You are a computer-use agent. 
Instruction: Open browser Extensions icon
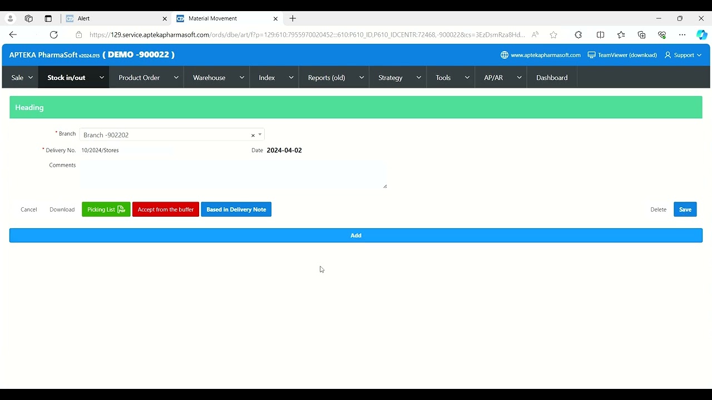coord(578,34)
